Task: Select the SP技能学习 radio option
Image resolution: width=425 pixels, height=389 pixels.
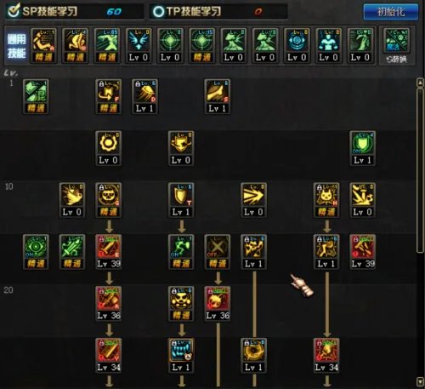Action: point(14,11)
